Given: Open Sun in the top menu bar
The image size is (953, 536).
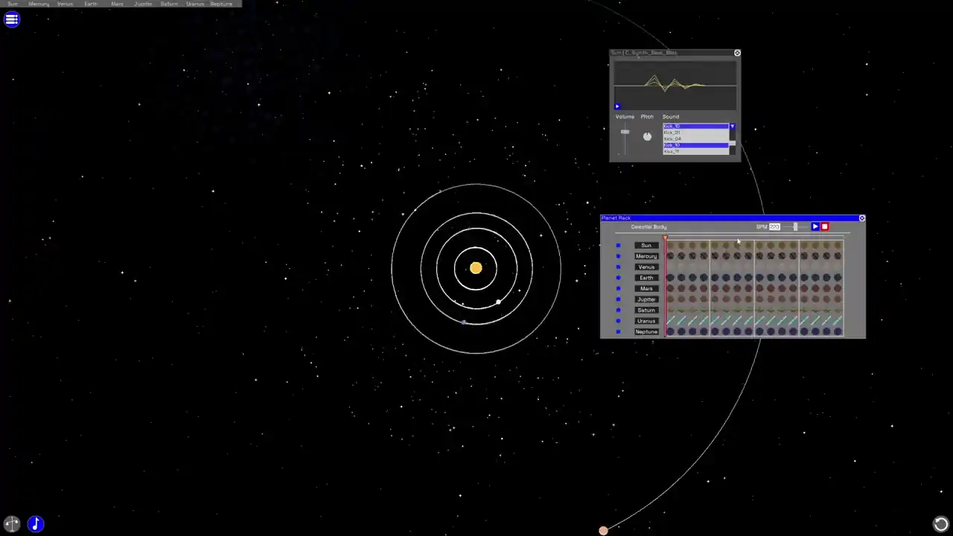Looking at the screenshot, I should click(13, 4).
